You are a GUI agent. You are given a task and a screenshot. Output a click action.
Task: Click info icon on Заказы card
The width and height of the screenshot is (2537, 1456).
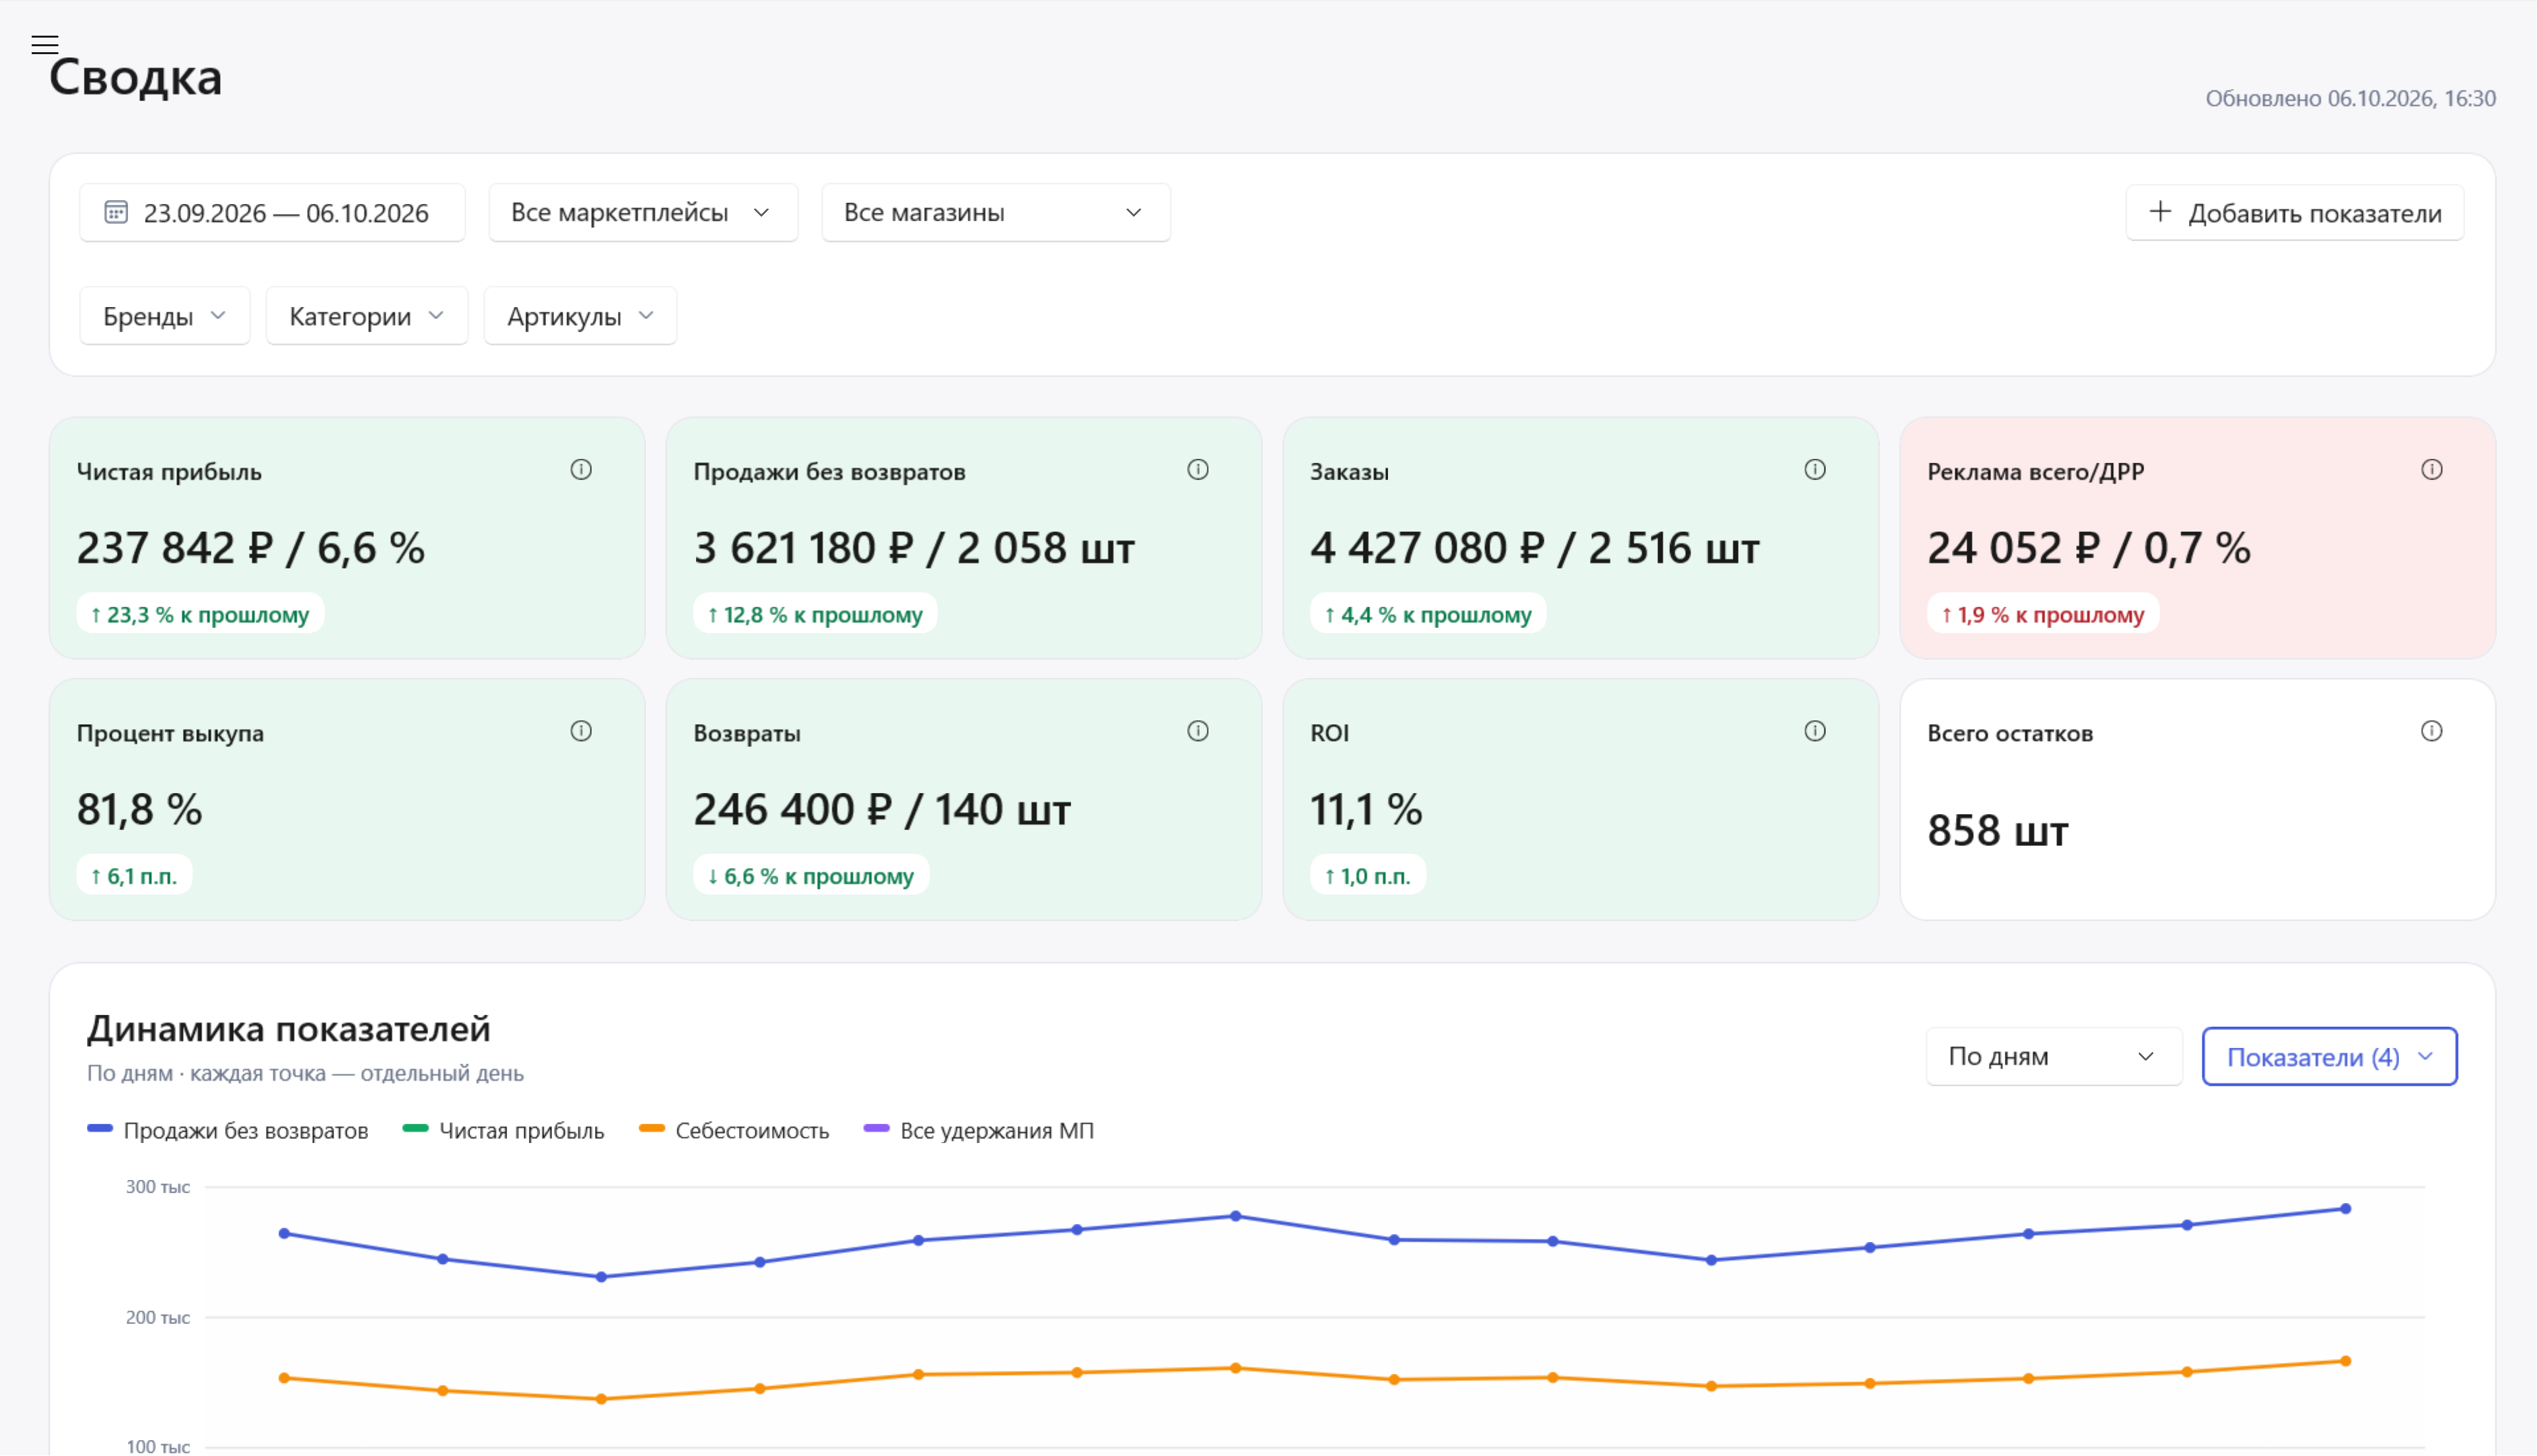(1815, 469)
